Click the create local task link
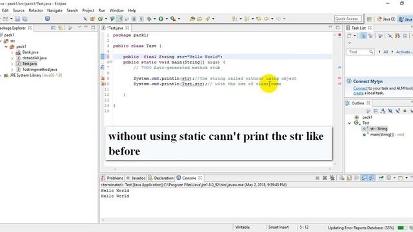This screenshot has height=232, width=413. (358, 93)
